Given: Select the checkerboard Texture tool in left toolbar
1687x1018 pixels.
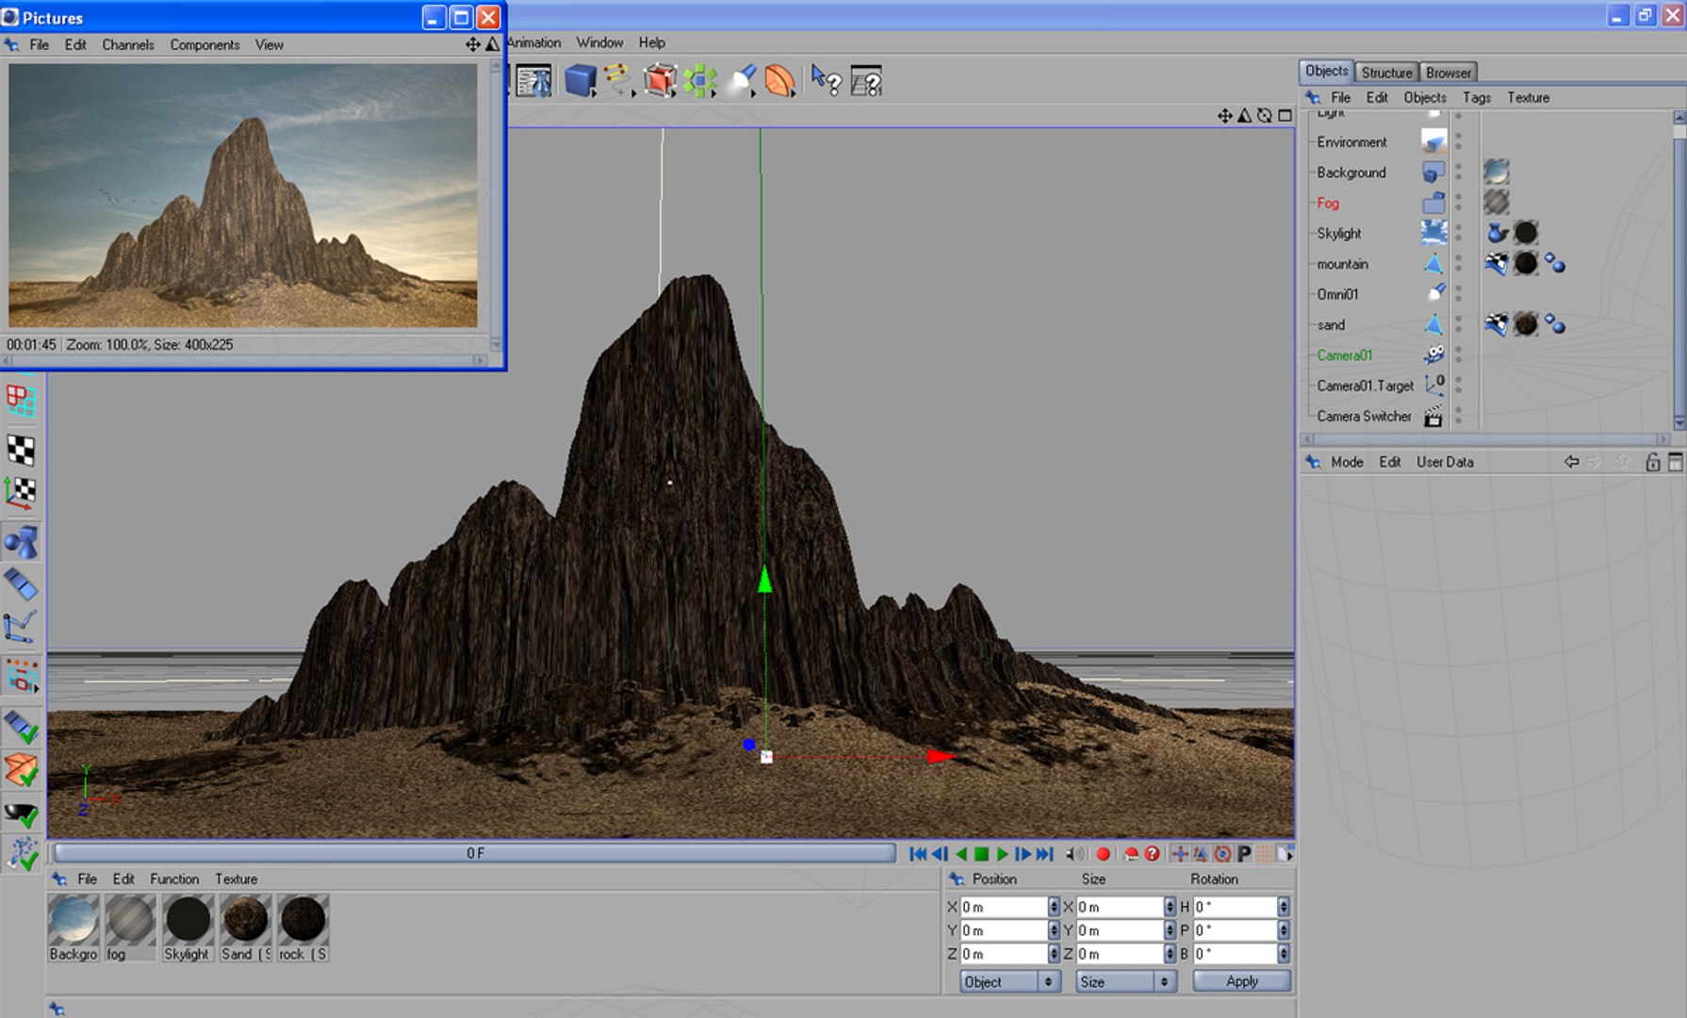Looking at the screenshot, I should tap(21, 449).
